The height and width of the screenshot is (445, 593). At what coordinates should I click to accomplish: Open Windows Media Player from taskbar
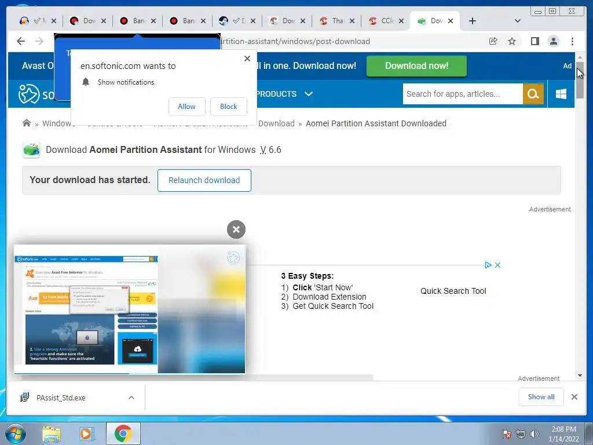(86, 433)
